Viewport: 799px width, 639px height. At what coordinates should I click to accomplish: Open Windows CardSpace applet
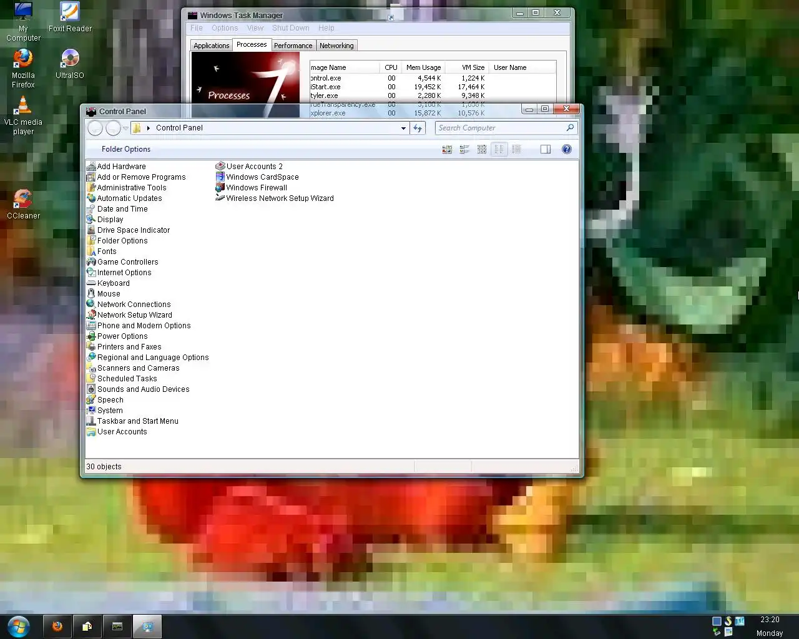pos(257,177)
